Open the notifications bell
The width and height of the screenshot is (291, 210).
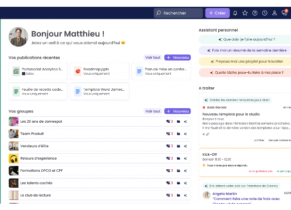click(235, 13)
